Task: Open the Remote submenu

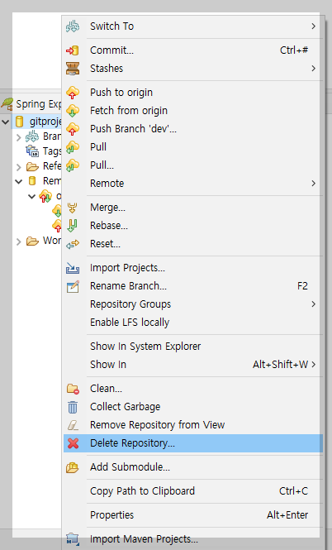Action: 192,184
